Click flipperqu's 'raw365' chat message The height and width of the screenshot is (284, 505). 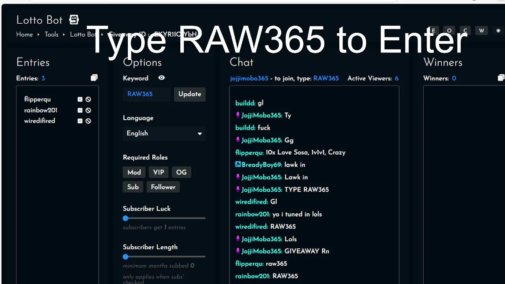point(276,264)
